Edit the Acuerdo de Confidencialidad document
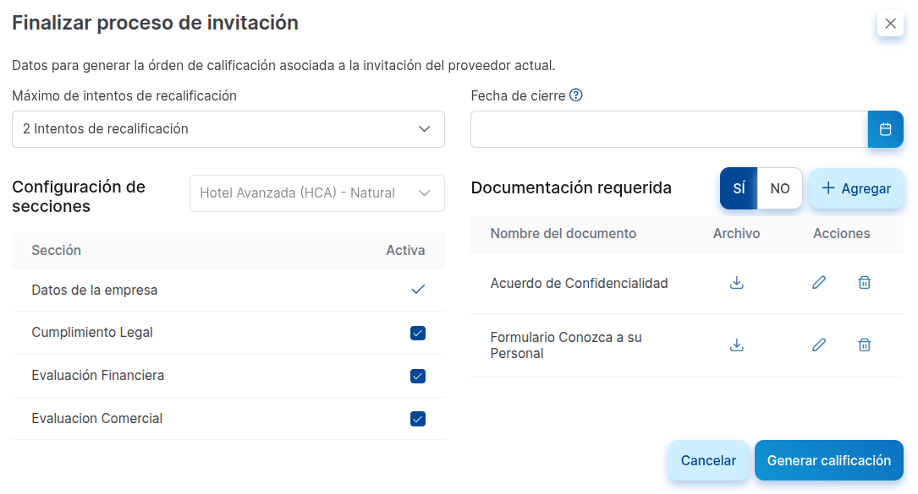Screen dimensions: 918x494 pos(818,282)
